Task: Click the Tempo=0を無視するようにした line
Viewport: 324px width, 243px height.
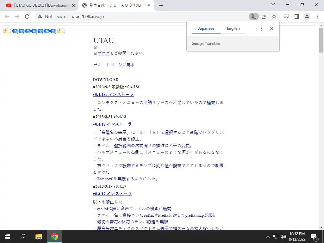Action: pos(125,179)
